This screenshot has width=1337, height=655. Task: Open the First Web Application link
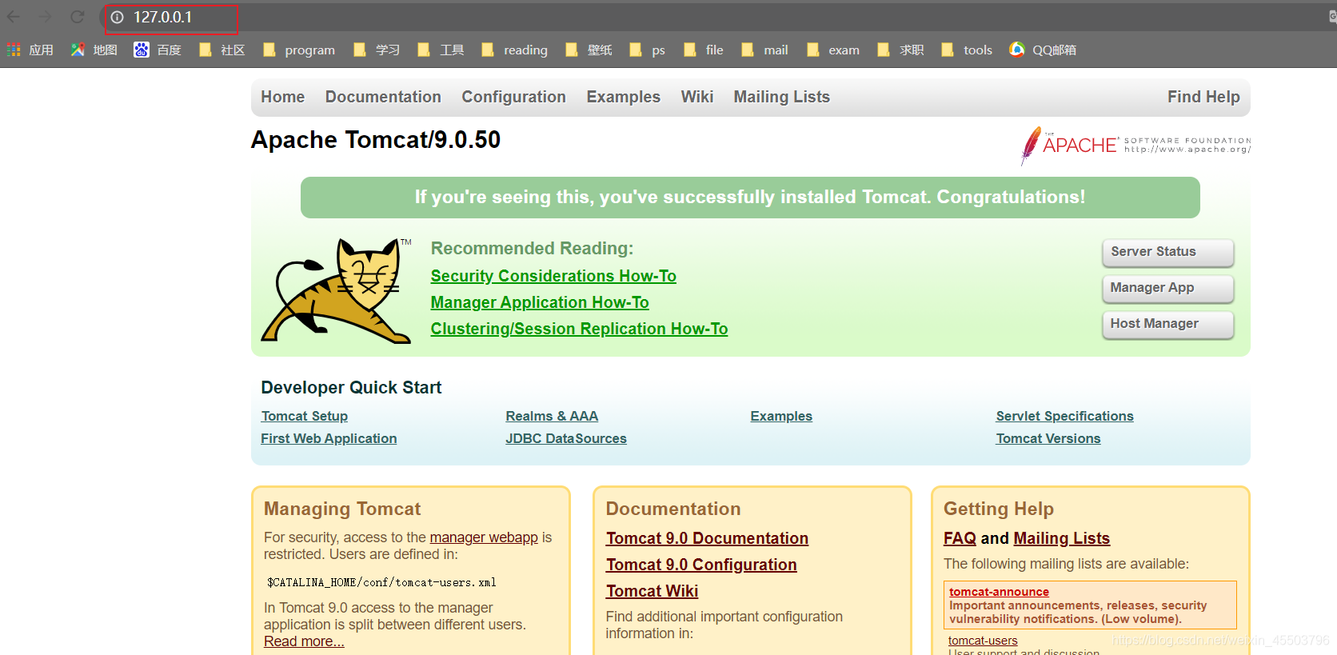[329, 438]
